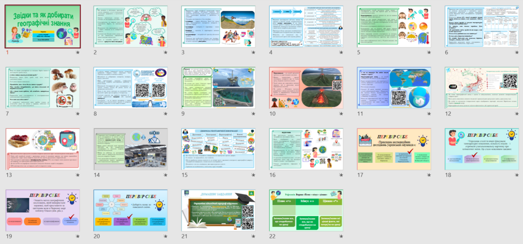The width and height of the screenshot is (523, 244).
Task: Select slide 7 with mushrooms and hedgehog
Action: 43,88
